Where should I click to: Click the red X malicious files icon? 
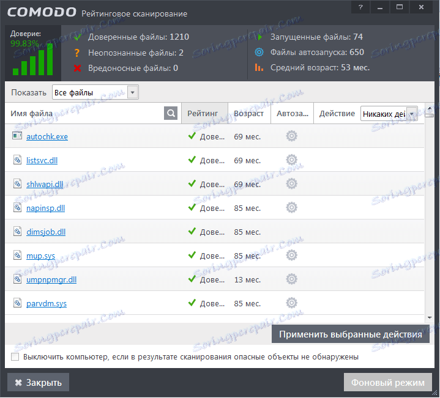click(x=78, y=68)
